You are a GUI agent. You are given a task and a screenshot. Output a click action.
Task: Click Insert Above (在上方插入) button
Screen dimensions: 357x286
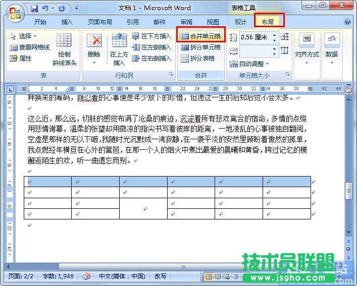coord(119,49)
